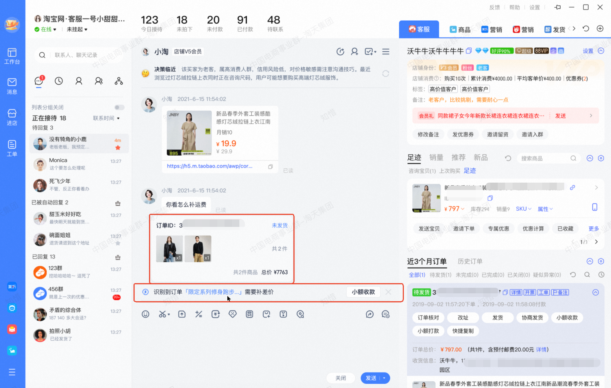Switch to the 历史订单 tab
This screenshot has height=388, width=611.
coord(470,261)
